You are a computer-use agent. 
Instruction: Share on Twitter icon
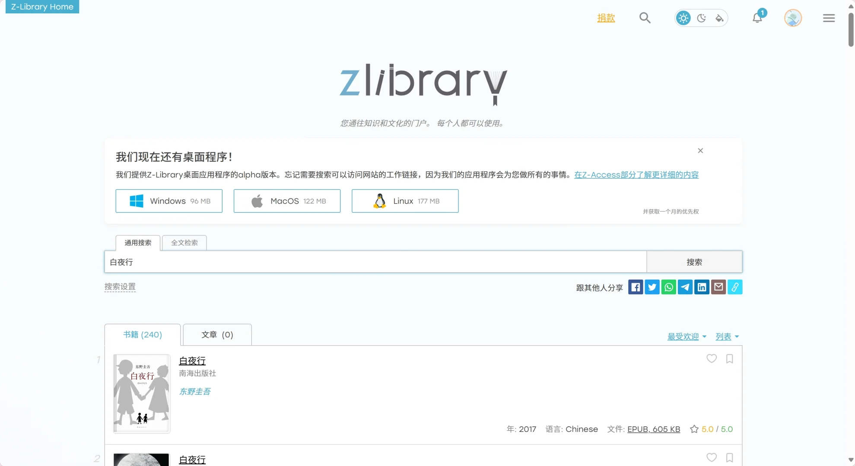pos(652,287)
